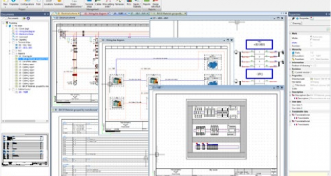The image size is (331, 176).
Task: Select Manual mode radio button
Action: pyautogui.click(x=311, y=39)
